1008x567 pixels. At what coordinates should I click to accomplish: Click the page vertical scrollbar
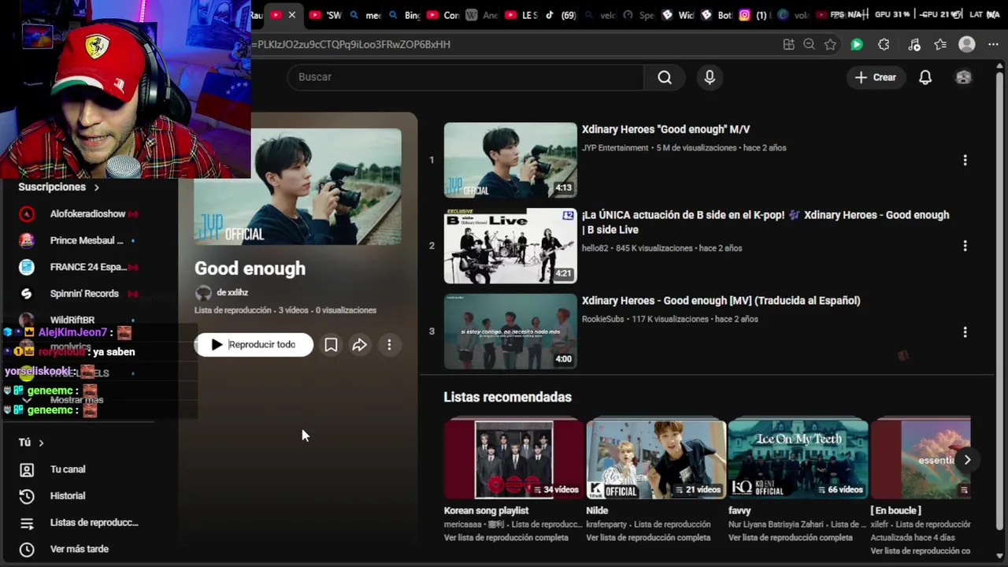[999, 299]
